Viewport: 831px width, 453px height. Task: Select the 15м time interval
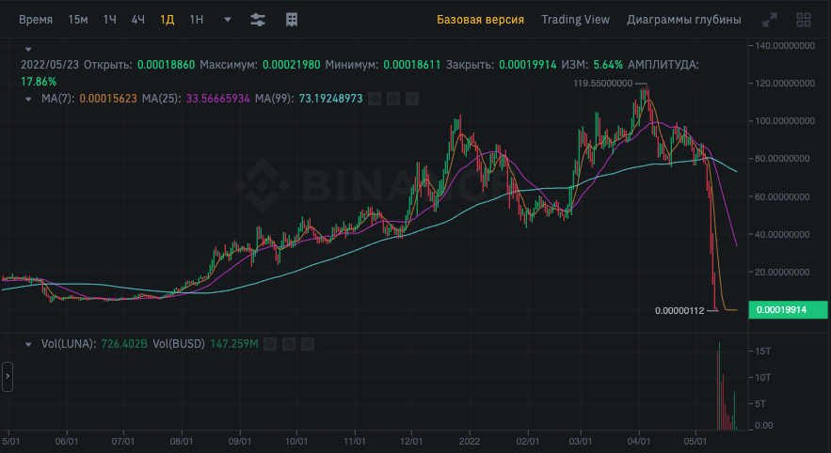(78, 20)
